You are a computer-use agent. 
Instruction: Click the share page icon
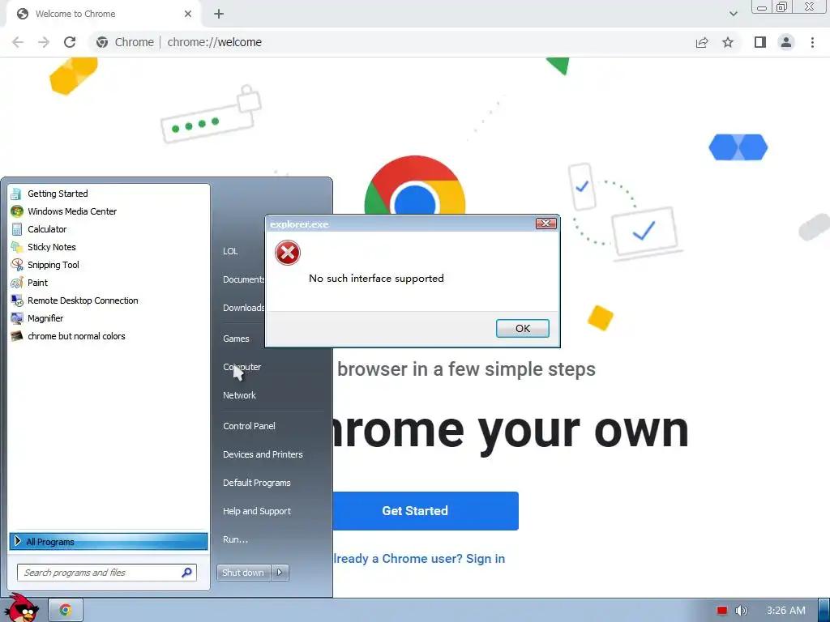(x=702, y=42)
